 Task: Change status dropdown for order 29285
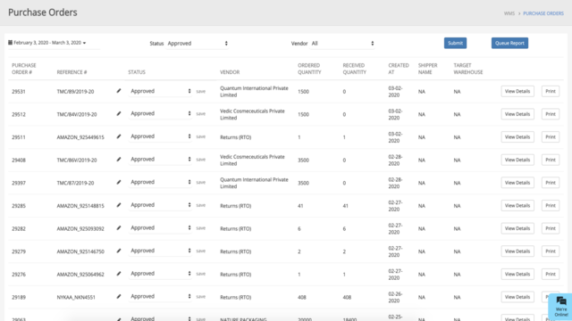(x=160, y=205)
